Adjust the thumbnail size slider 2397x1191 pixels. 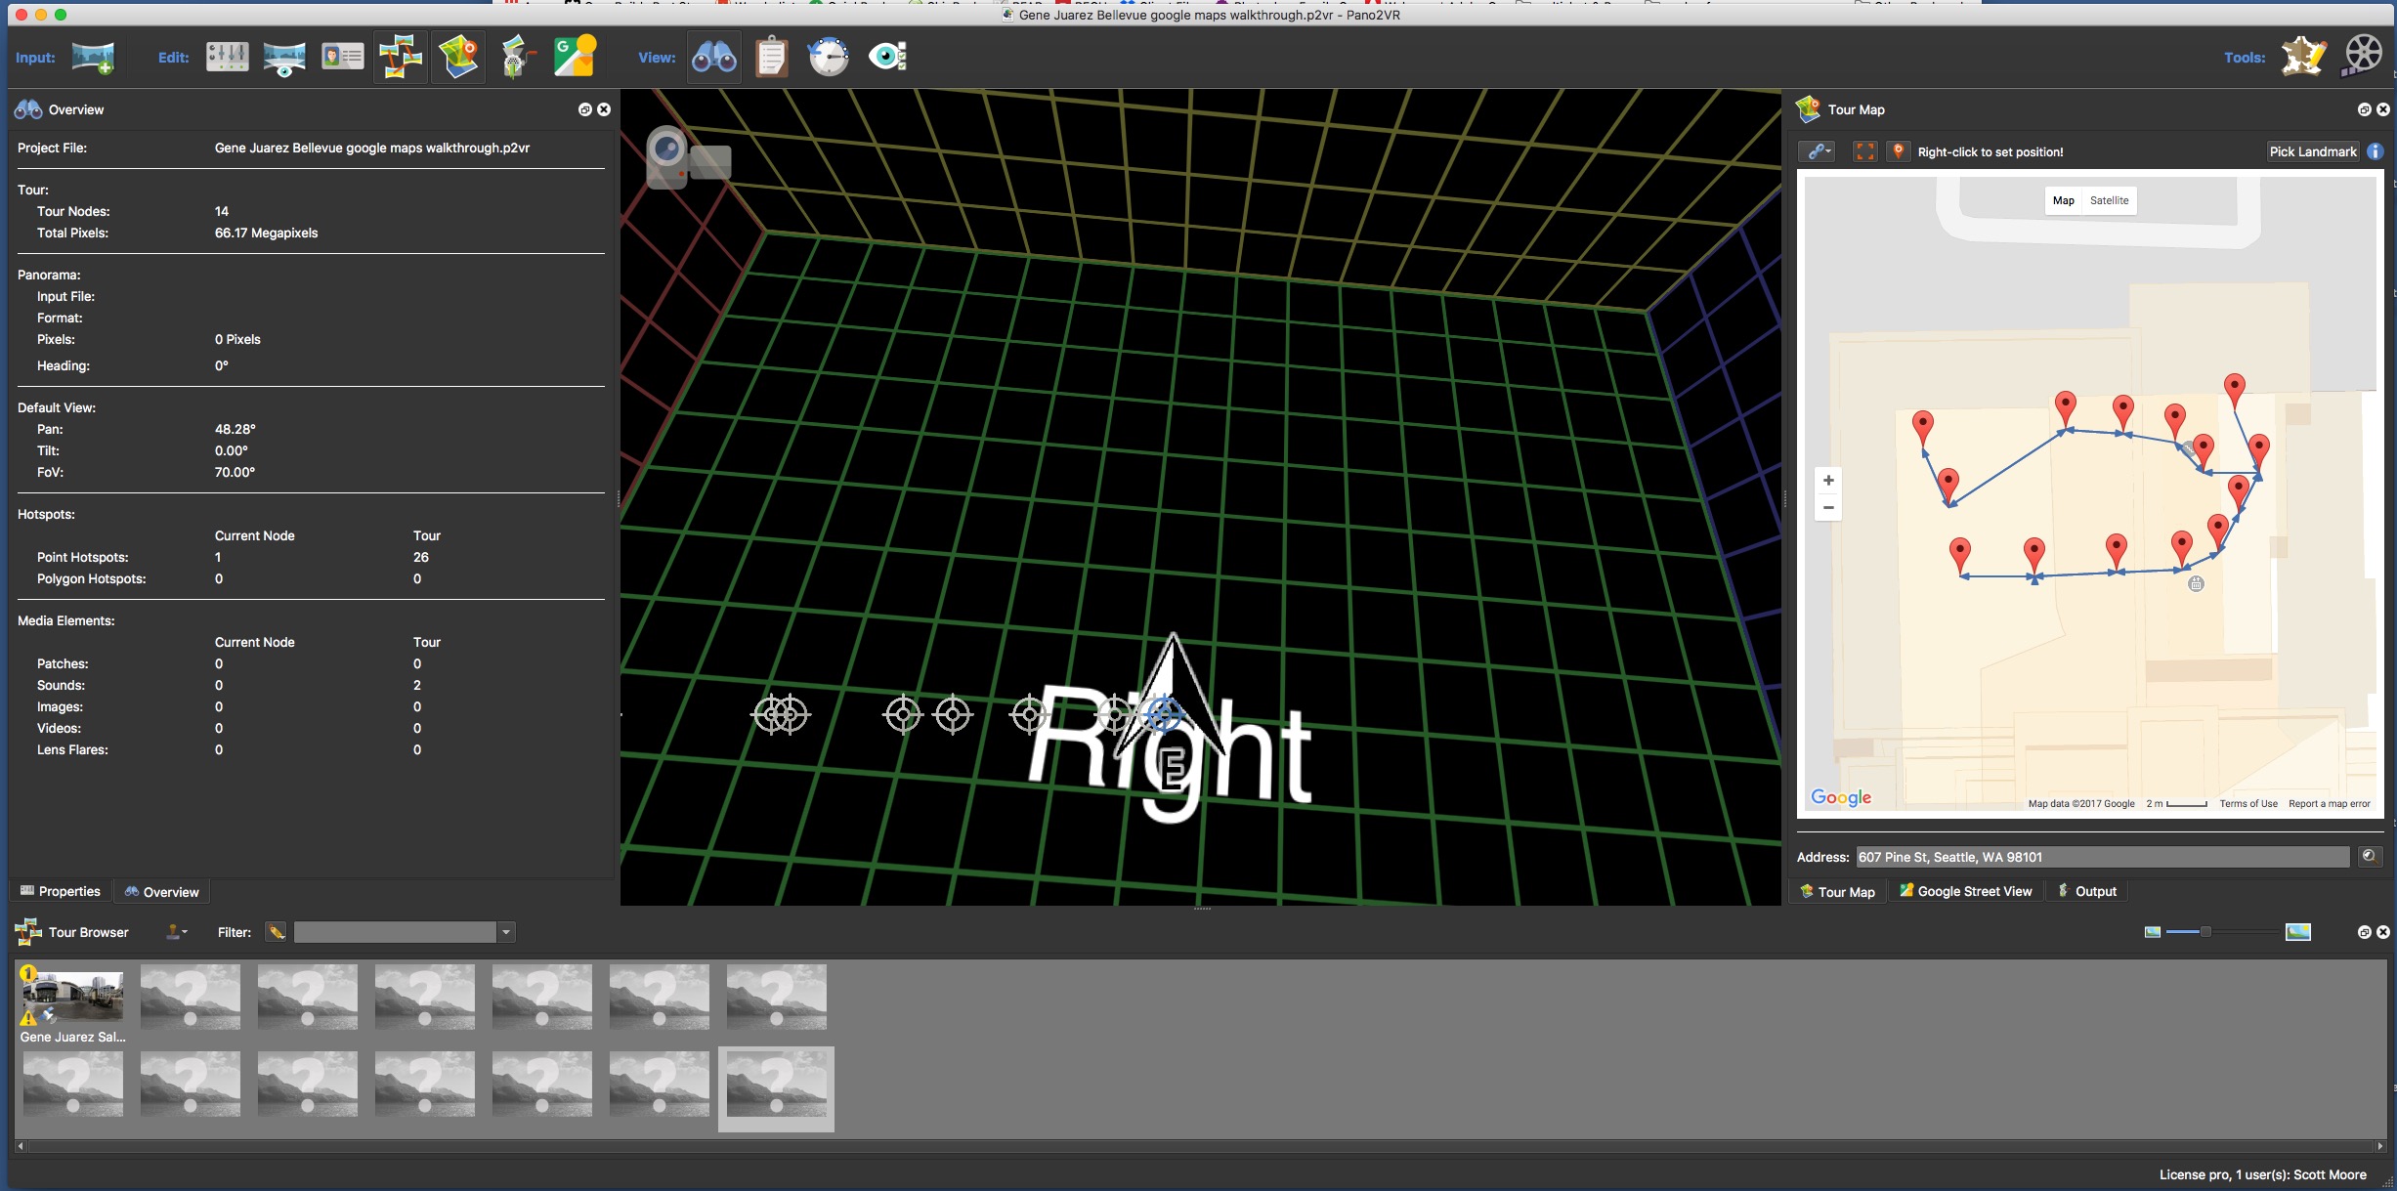click(x=2205, y=932)
